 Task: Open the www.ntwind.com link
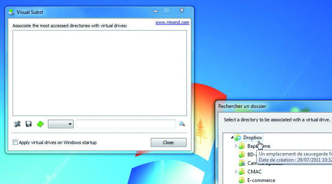pos(172,22)
